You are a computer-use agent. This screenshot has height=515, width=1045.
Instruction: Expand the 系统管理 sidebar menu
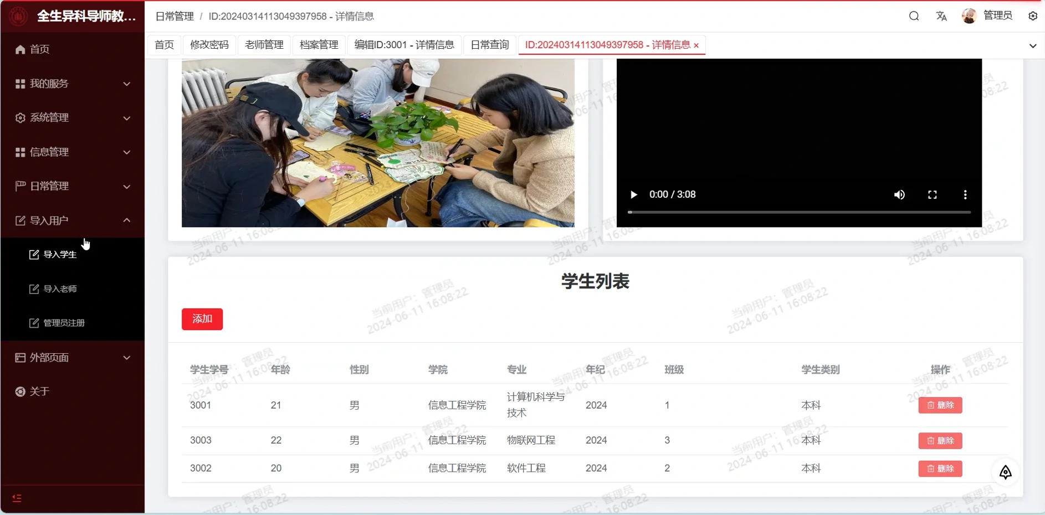tap(72, 118)
